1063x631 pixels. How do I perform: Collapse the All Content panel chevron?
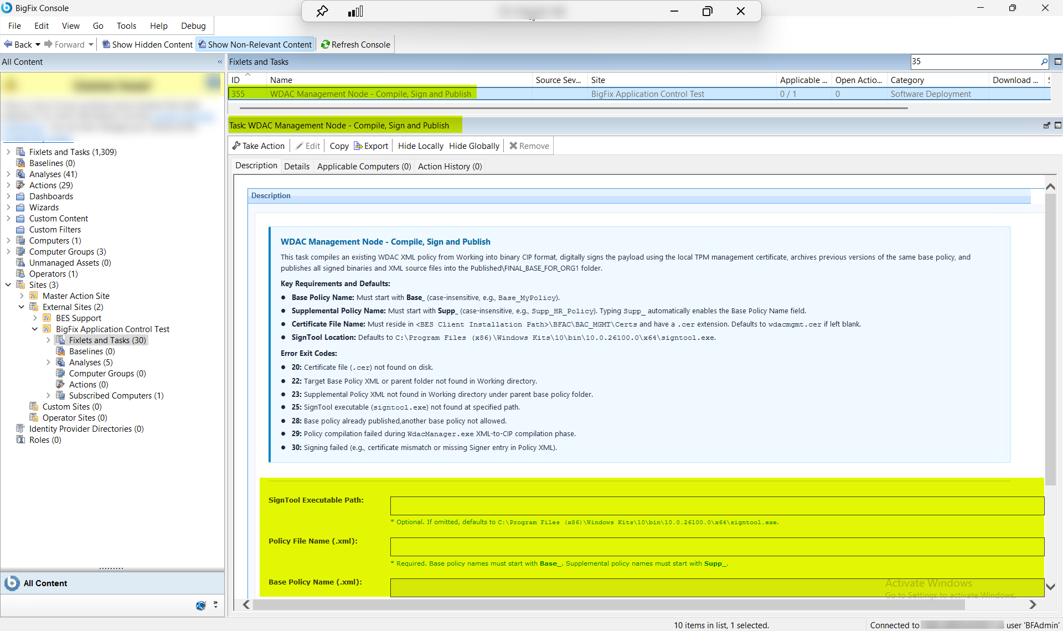[x=220, y=62]
